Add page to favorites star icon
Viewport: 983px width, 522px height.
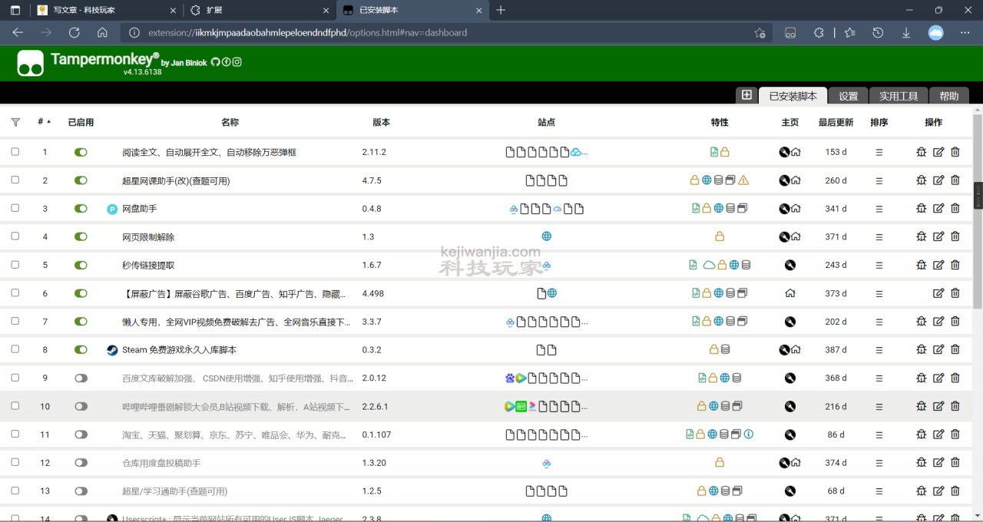pyautogui.click(x=760, y=33)
